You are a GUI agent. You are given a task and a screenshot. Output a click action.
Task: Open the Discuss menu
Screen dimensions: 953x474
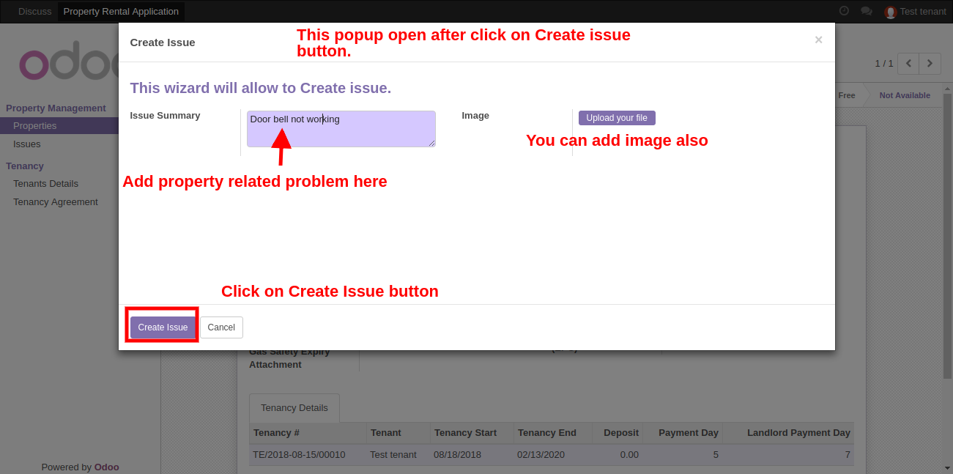[34, 11]
